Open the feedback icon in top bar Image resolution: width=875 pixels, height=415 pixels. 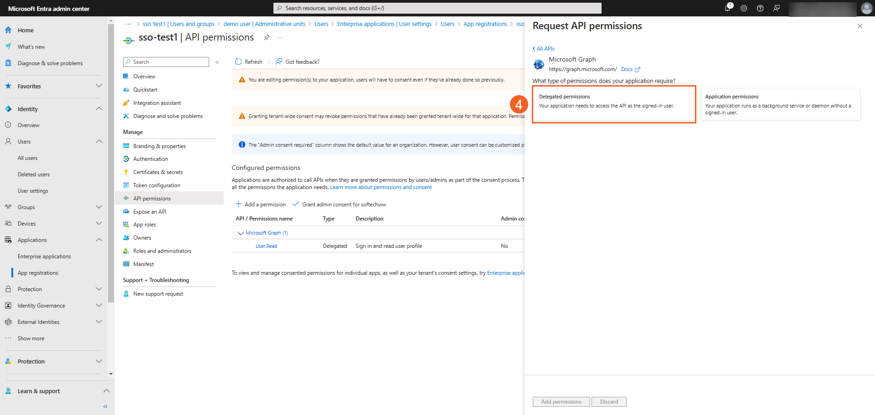(x=777, y=8)
